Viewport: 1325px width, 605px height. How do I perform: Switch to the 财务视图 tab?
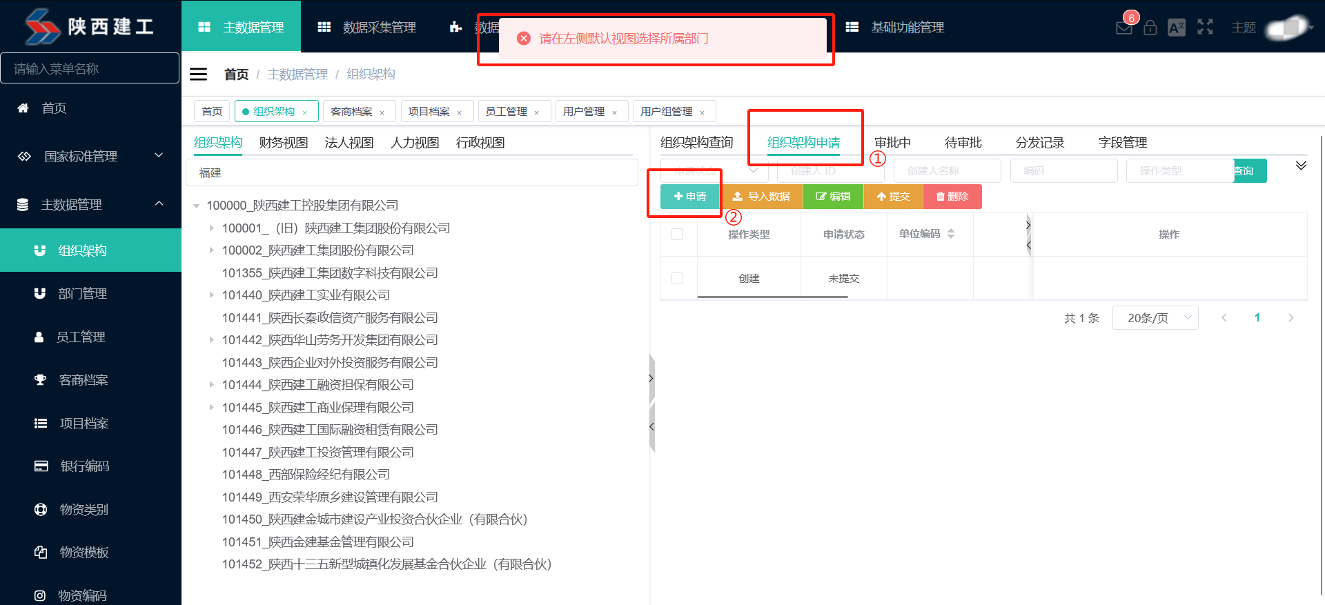point(283,143)
